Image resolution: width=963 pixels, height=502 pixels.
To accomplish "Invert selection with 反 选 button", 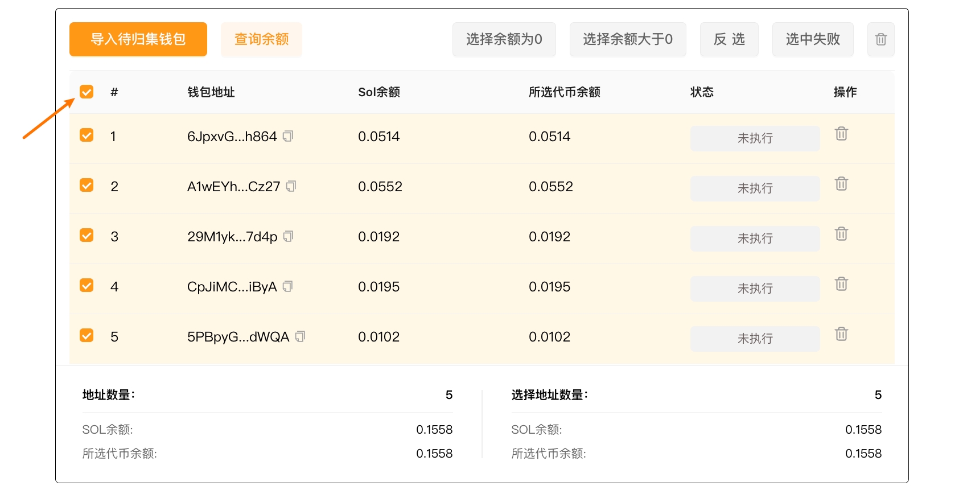I will (x=729, y=39).
